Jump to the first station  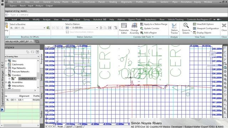[53, 28]
